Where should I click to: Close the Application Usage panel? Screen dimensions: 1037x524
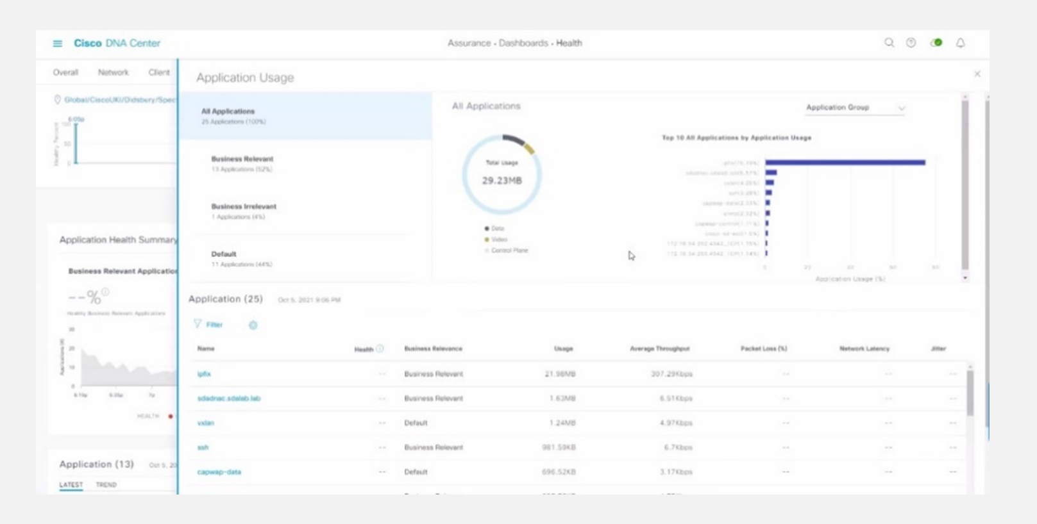(977, 74)
